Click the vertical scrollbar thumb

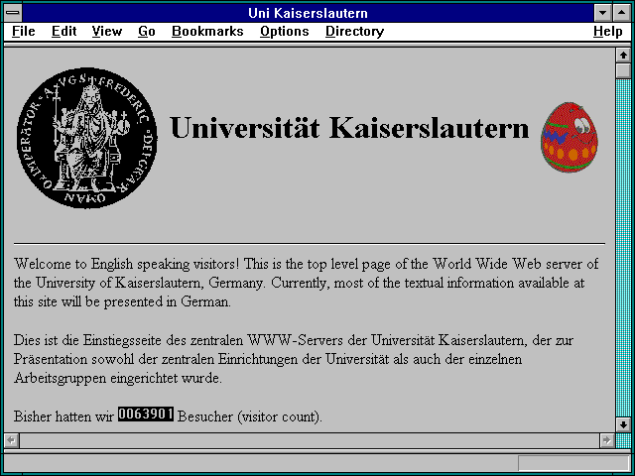tap(623, 70)
